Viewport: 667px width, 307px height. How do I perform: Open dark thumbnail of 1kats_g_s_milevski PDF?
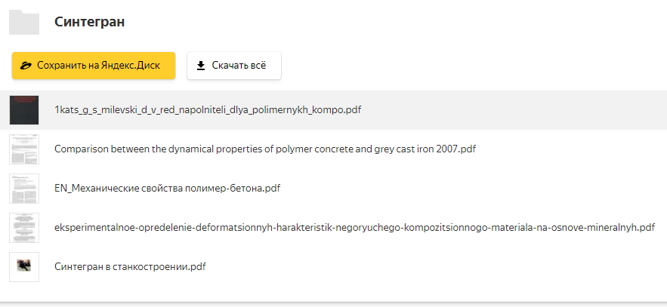click(x=24, y=109)
